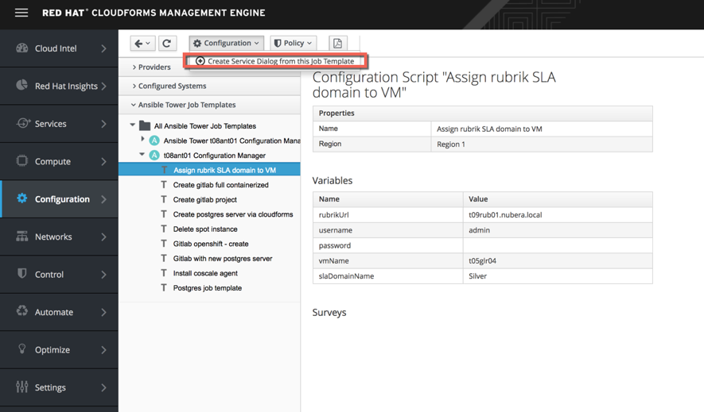This screenshot has height=412, width=704.
Task: Click the username value admin
Action: (x=479, y=230)
